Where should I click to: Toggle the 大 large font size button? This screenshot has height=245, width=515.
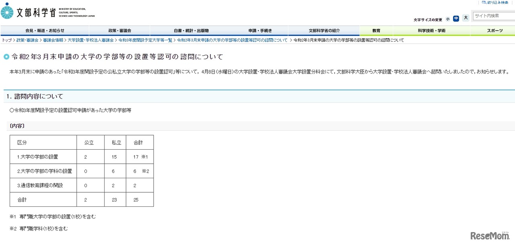pyautogui.click(x=465, y=19)
